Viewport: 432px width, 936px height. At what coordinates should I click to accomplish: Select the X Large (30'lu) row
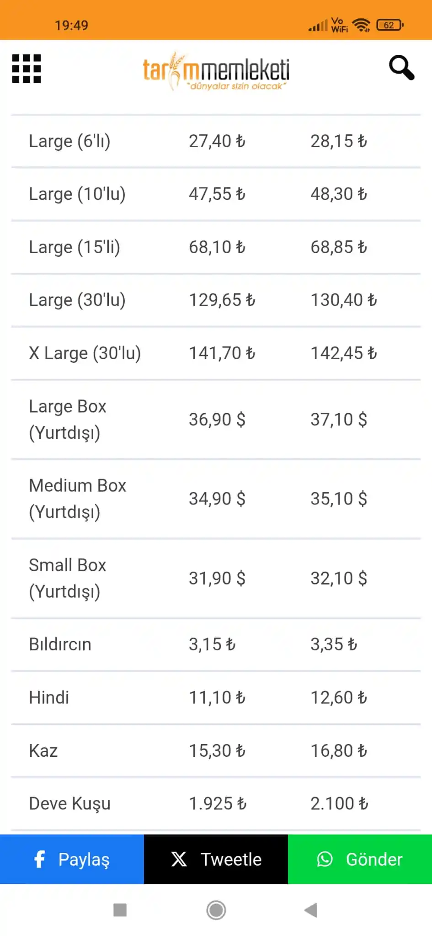click(x=216, y=353)
